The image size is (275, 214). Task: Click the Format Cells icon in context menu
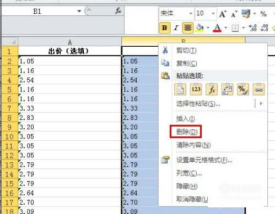pos(165,160)
